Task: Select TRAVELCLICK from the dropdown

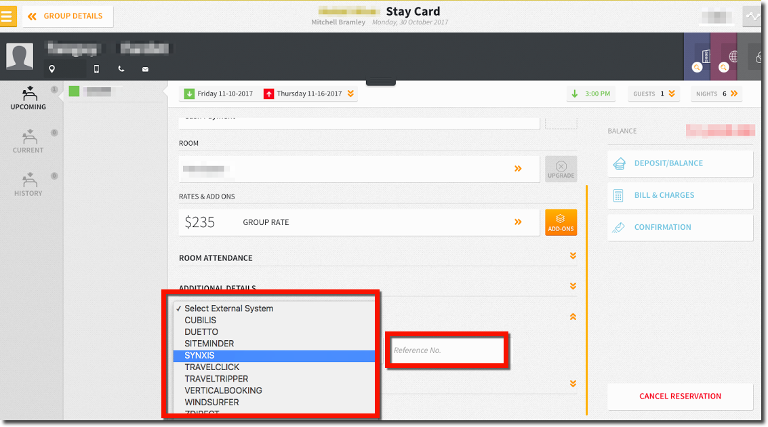Action: point(274,367)
